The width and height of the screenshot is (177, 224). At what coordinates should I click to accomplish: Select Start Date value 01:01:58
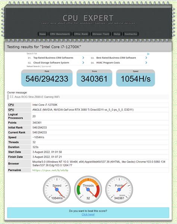pos(47,152)
